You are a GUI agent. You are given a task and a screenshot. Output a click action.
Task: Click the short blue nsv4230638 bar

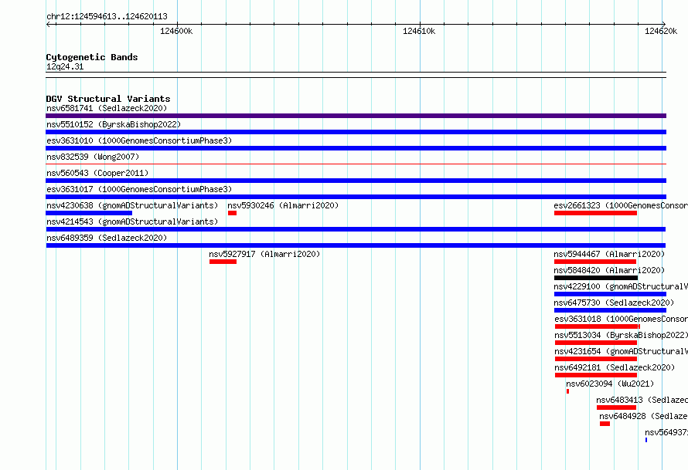pyautogui.click(x=89, y=213)
